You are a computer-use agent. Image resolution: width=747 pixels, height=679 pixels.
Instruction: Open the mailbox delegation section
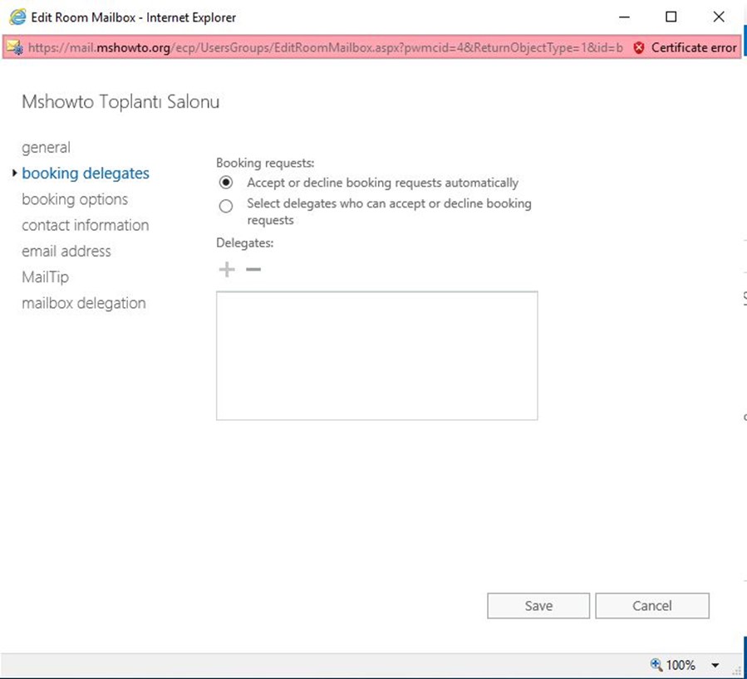[x=84, y=303]
